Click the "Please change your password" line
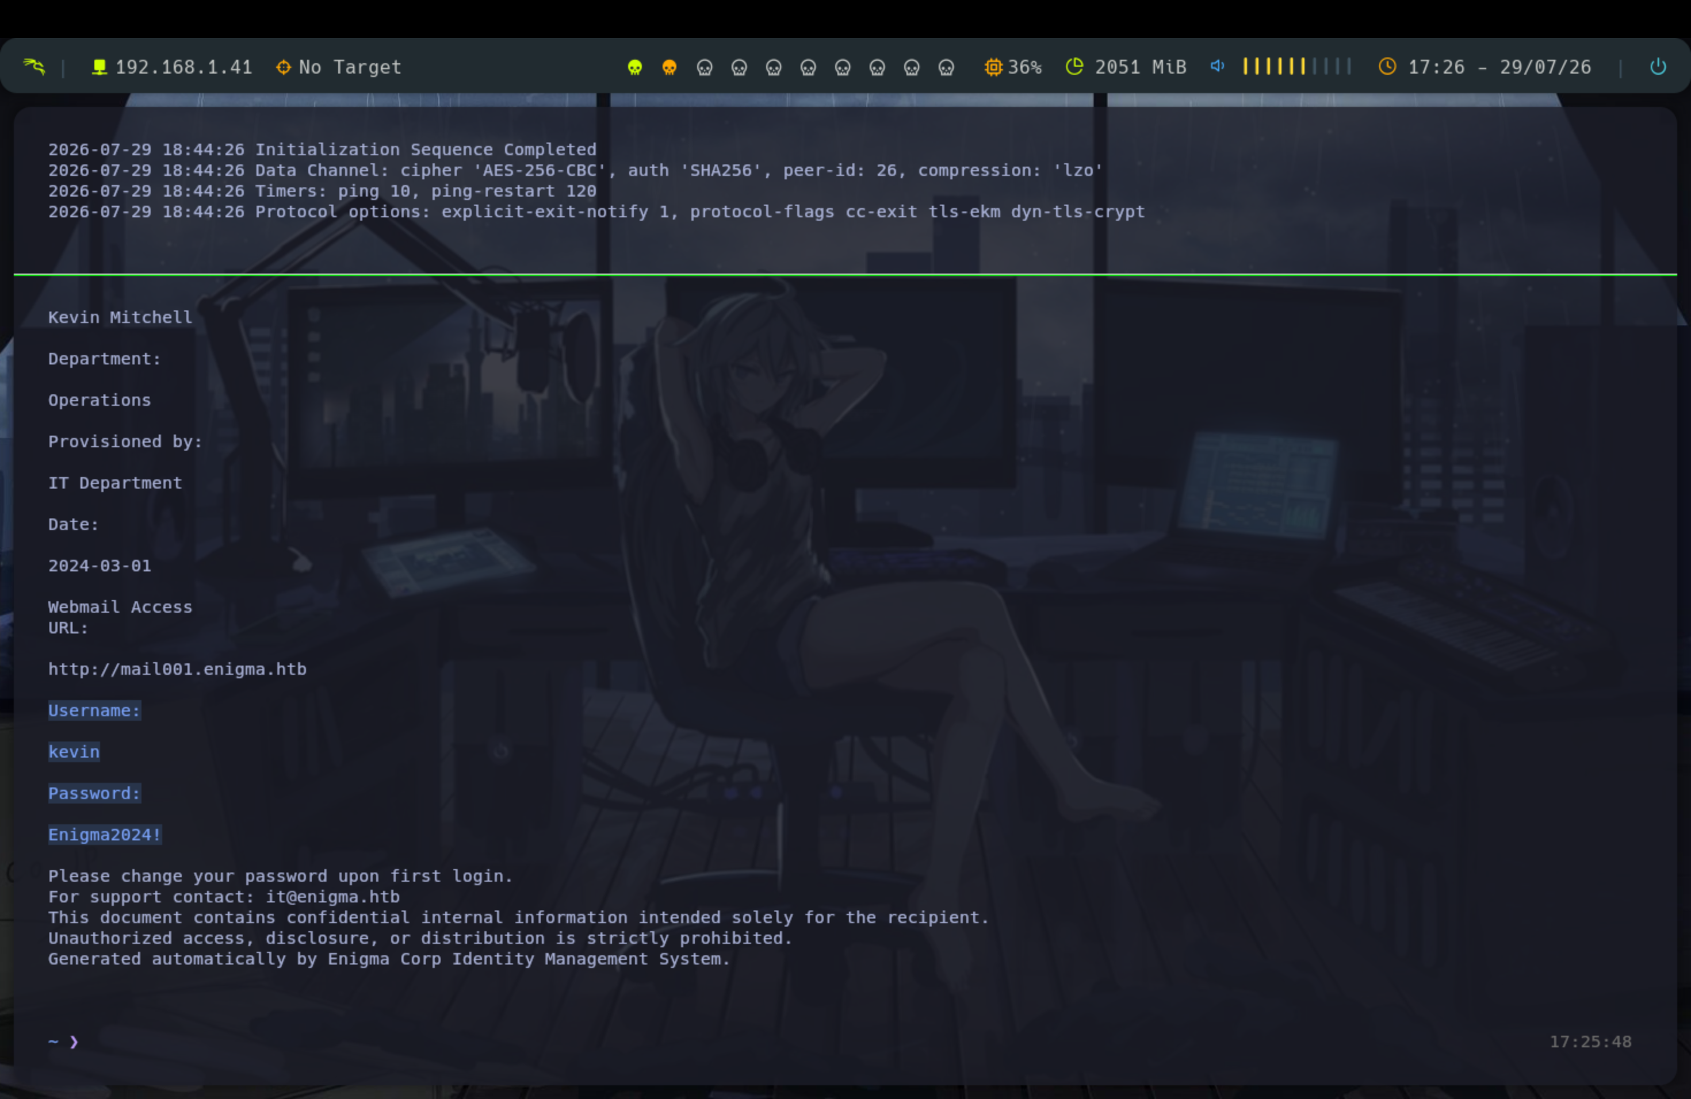 (x=281, y=876)
